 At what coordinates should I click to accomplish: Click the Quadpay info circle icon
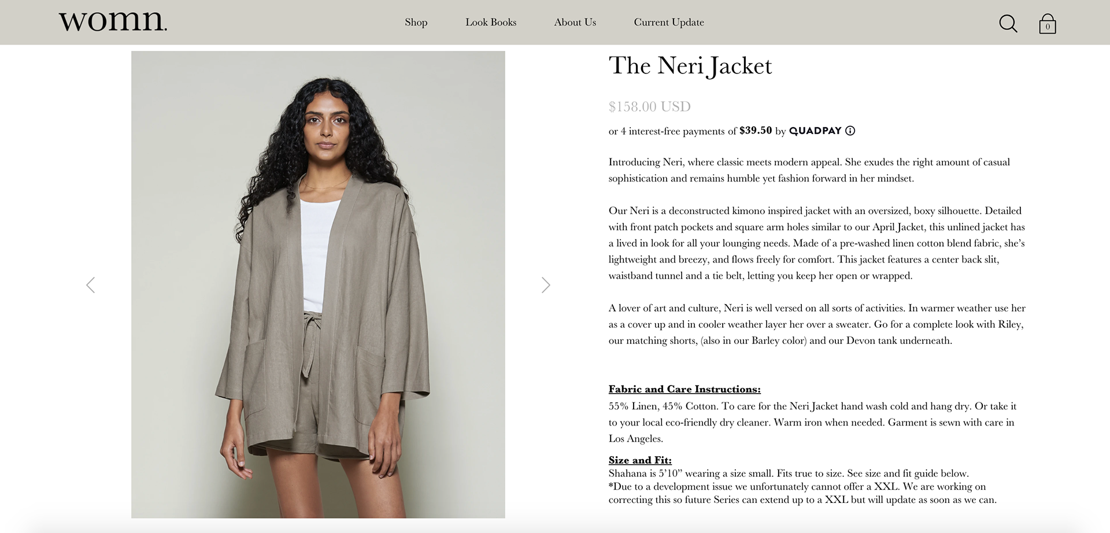850,131
